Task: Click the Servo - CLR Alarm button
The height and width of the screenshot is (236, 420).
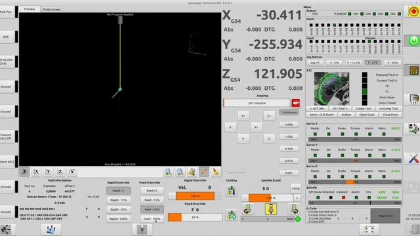Action: 322,115
